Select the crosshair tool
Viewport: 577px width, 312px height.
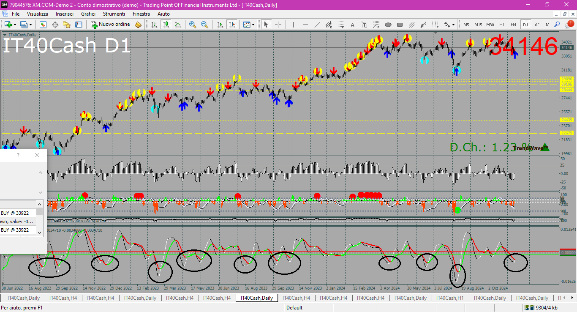[x=278, y=25]
